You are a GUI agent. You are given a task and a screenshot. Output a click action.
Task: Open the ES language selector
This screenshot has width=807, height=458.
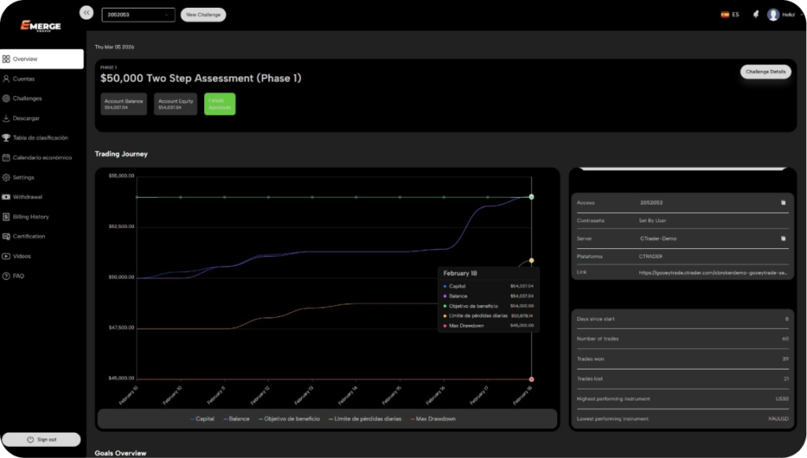tap(735, 14)
